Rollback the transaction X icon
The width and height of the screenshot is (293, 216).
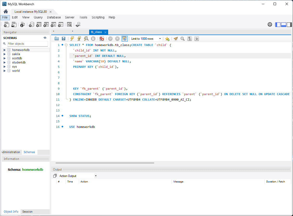point(117,39)
